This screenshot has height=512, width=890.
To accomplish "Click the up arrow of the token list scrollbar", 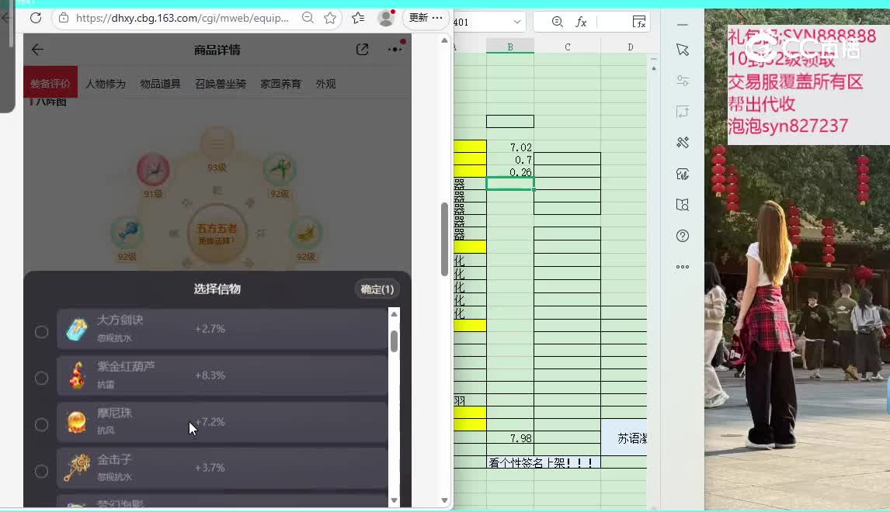I will pyautogui.click(x=394, y=314).
